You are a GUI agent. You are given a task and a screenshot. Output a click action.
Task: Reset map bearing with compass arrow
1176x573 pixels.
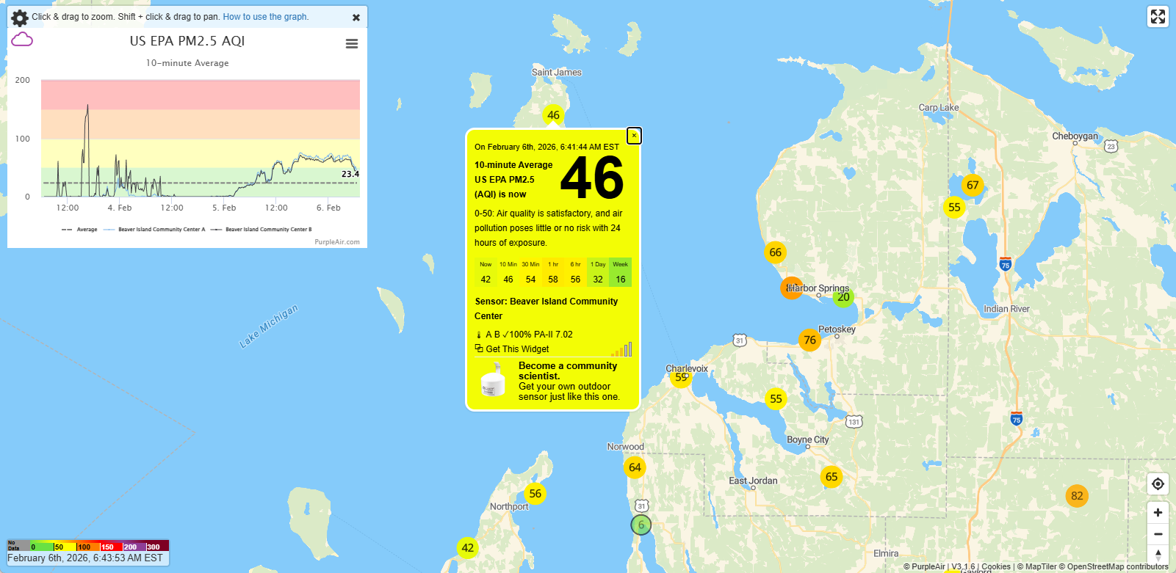[x=1158, y=555]
